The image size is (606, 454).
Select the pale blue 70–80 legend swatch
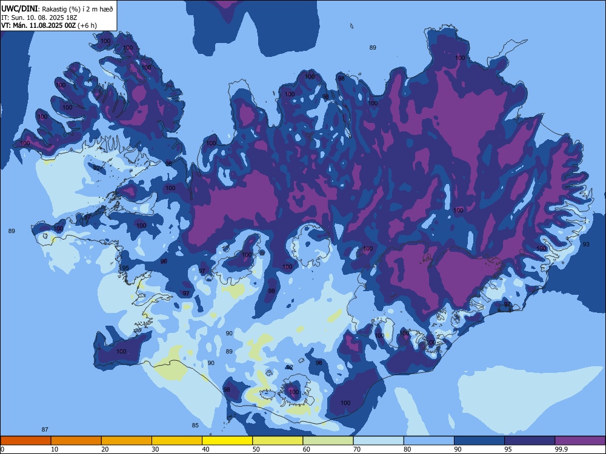378,441
